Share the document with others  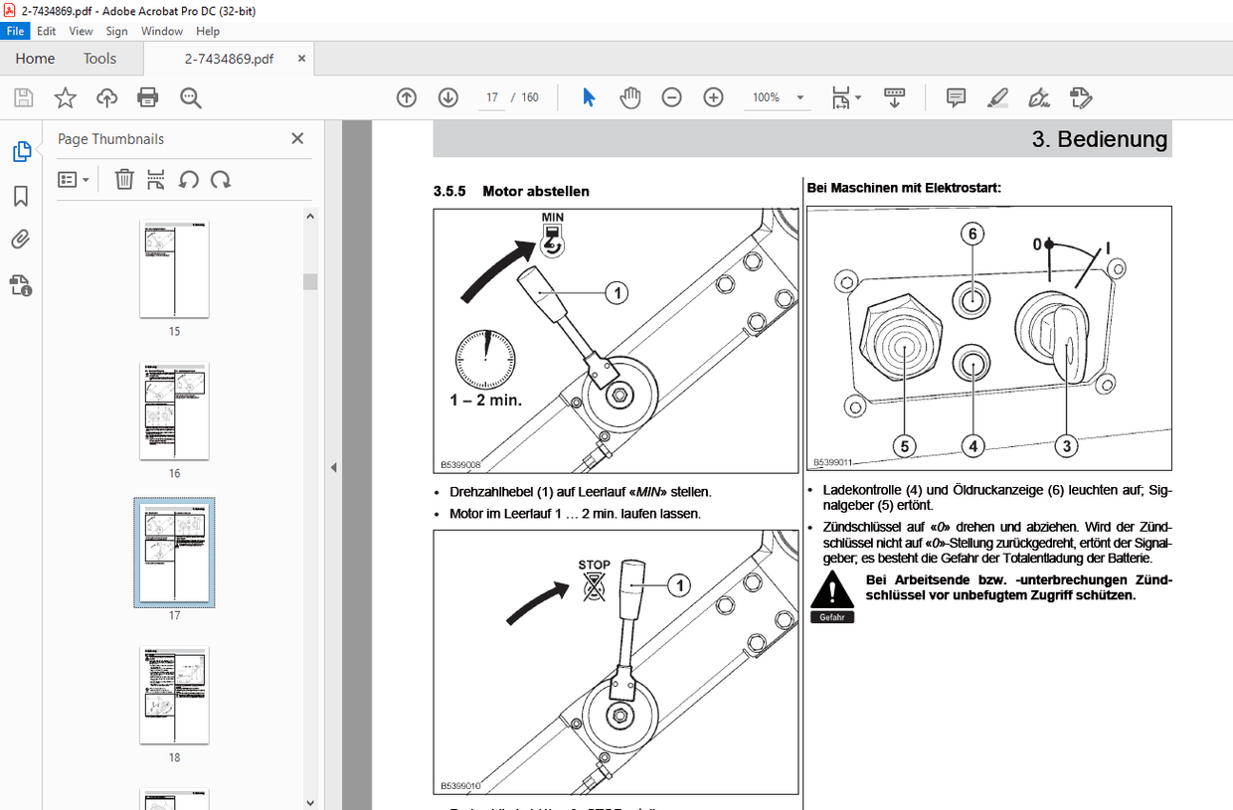pos(105,97)
